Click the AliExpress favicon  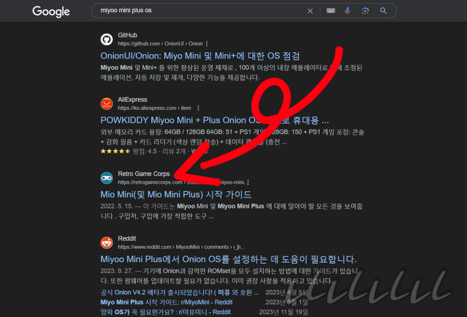107,104
